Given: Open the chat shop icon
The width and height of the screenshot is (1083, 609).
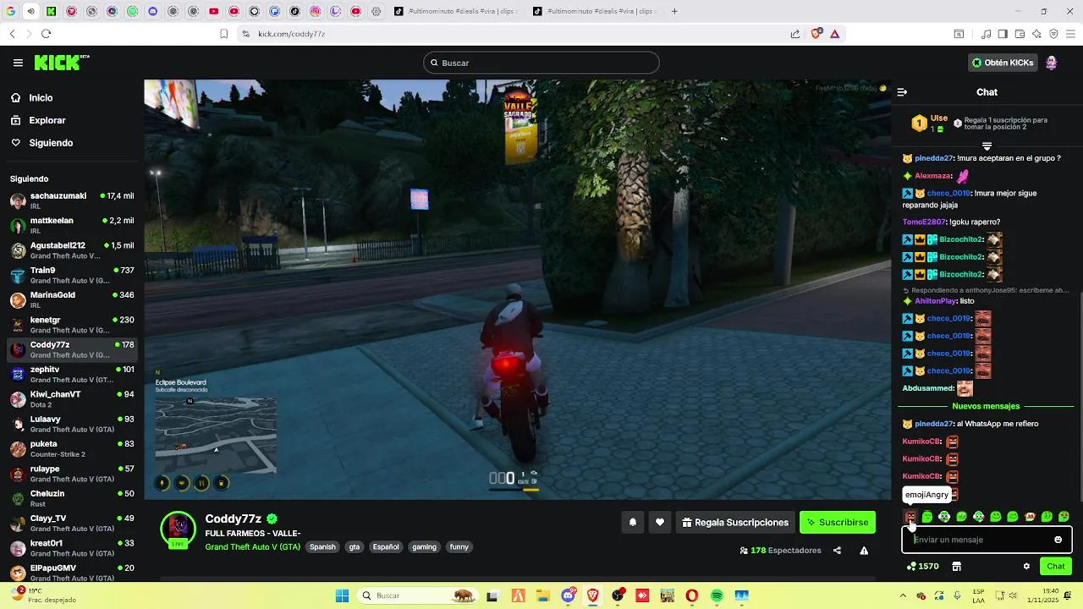Looking at the screenshot, I should 956,566.
